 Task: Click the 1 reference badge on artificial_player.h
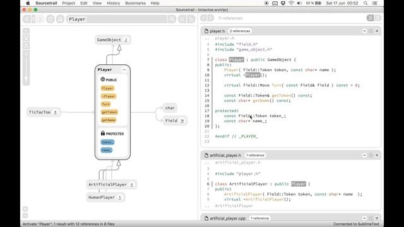click(255, 156)
